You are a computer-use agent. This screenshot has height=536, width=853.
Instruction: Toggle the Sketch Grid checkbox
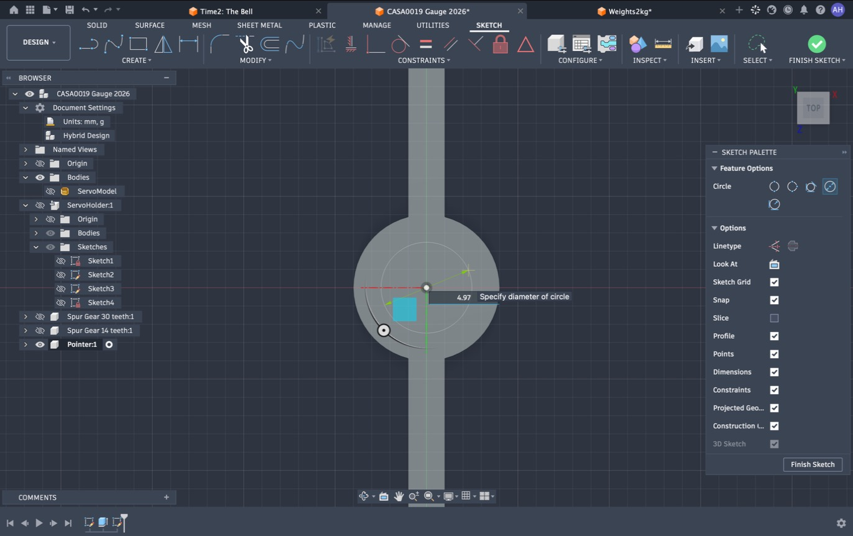774,282
